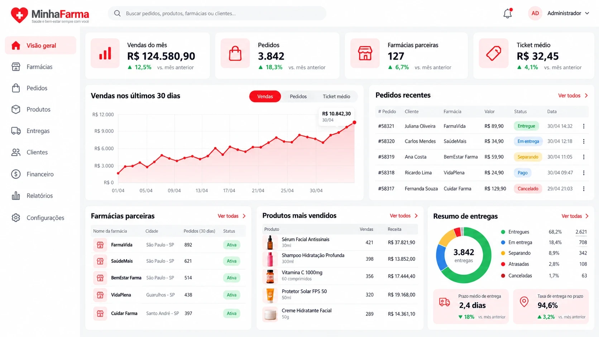This screenshot has width=599, height=337.
Task: Click the Farmácias parceiras storefront card icon
Action: [x=365, y=53]
